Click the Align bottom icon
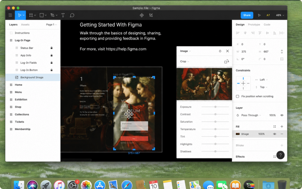 (275, 33)
